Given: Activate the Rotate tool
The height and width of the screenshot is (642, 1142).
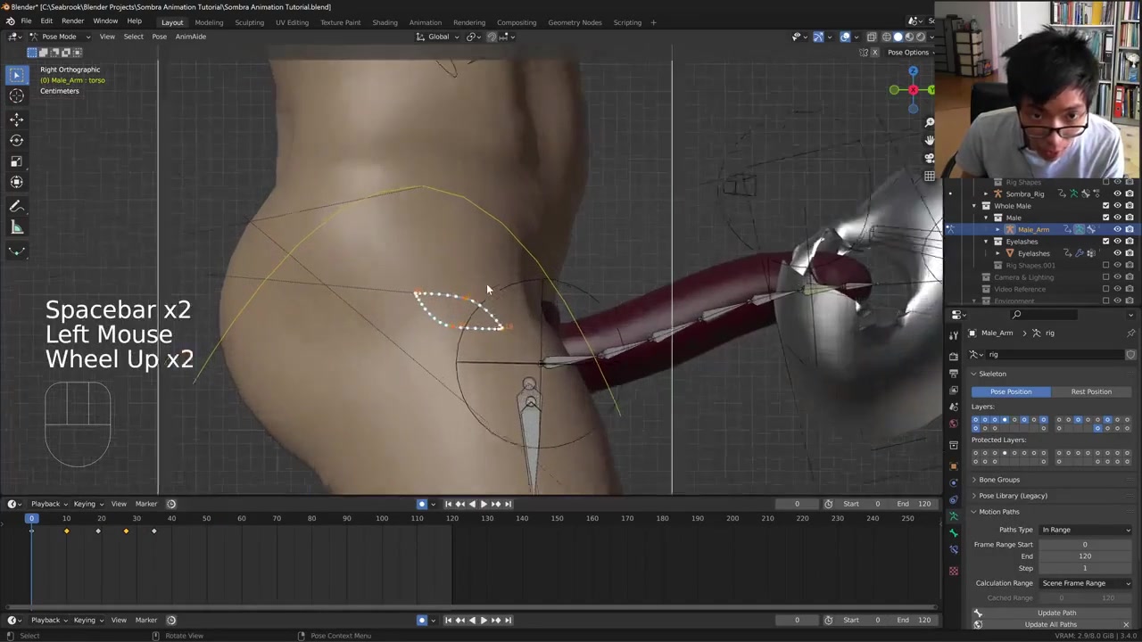Looking at the screenshot, I should tap(16, 140).
